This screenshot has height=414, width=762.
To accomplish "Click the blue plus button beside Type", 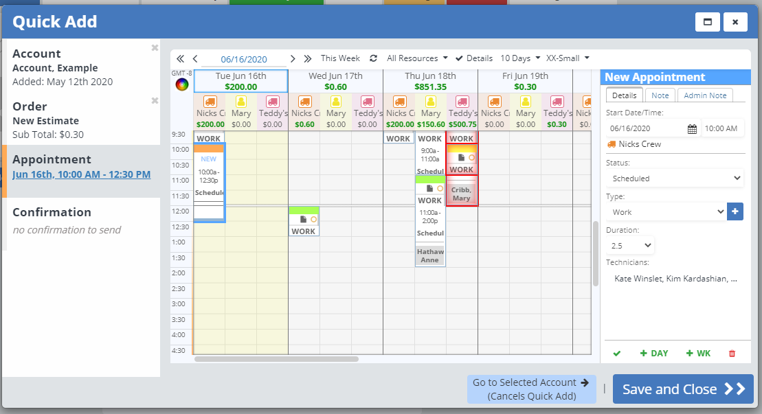I will tap(735, 212).
